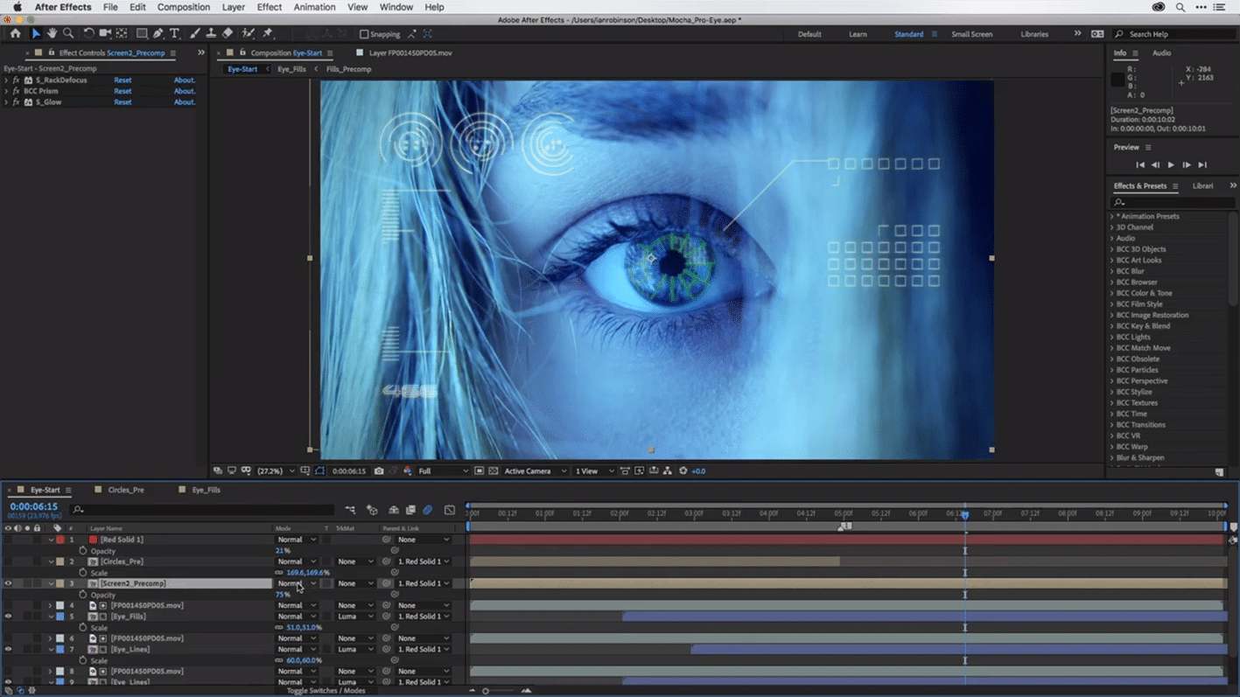Click the current time indicator in timeline
Image resolution: width=1240 pixels, height=697 pixels.
pyautogui.click(x=965, y=514)
